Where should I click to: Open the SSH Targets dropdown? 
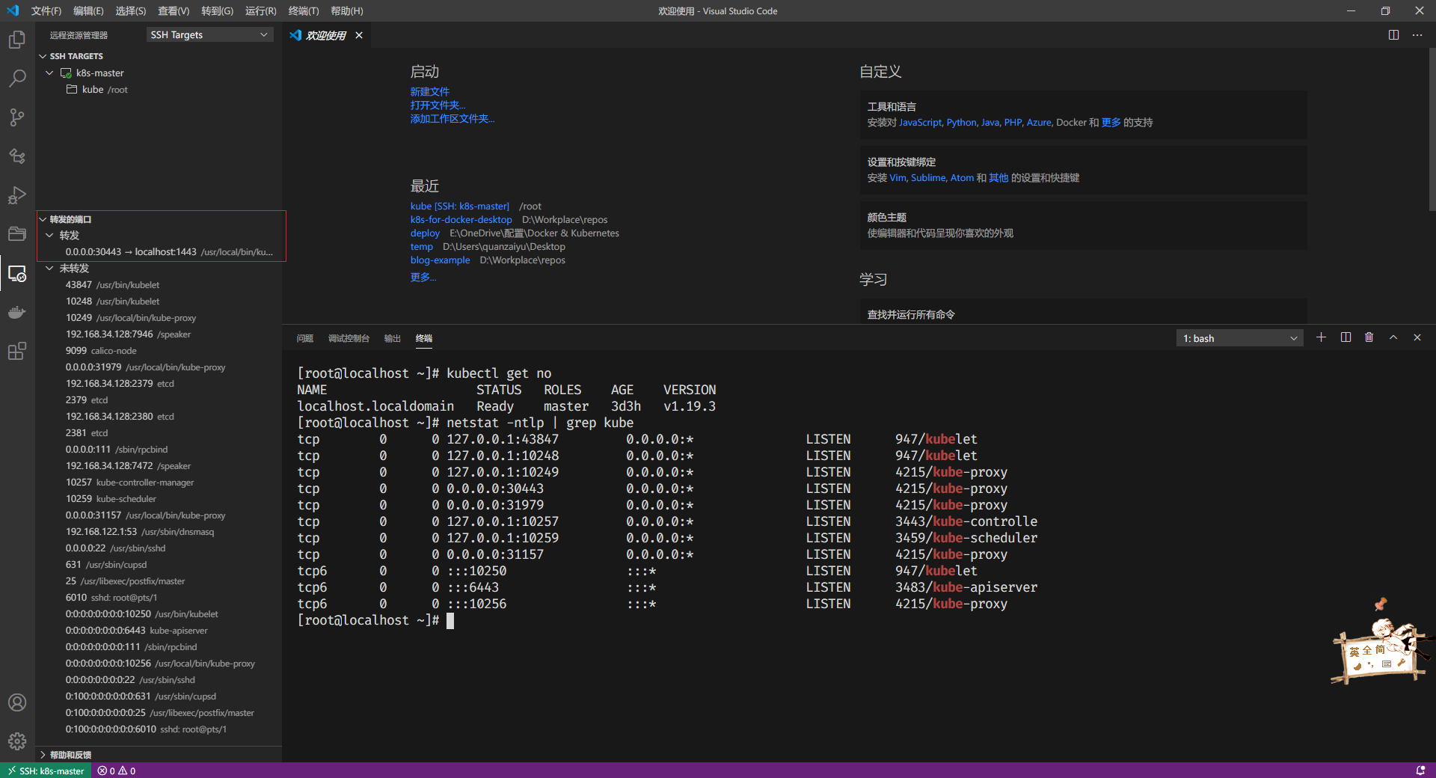click(x=209, y=35)
